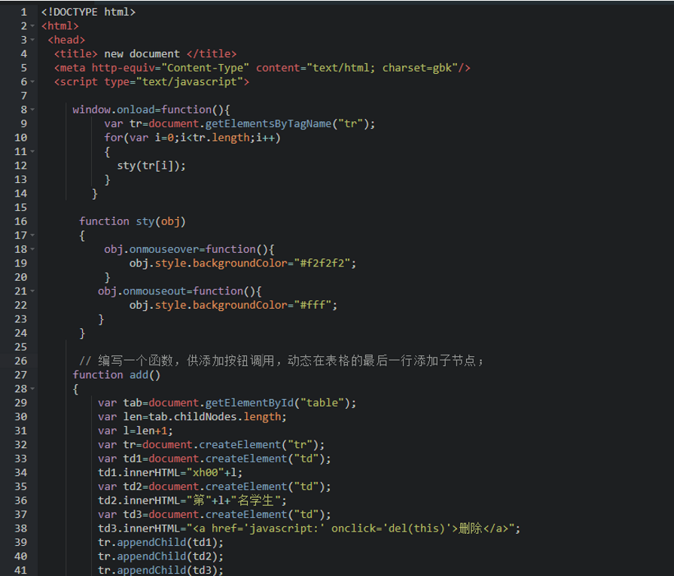Collapse the fold arrow at line 3 <head>

[x=32, y=40]
